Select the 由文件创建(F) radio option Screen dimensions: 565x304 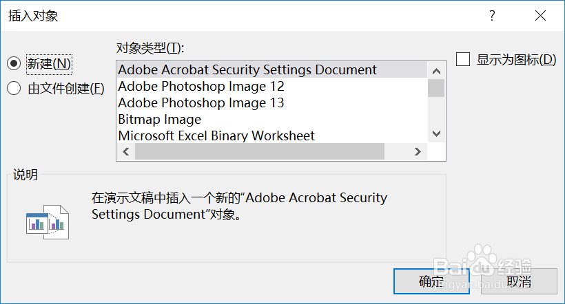pos(14,88)
